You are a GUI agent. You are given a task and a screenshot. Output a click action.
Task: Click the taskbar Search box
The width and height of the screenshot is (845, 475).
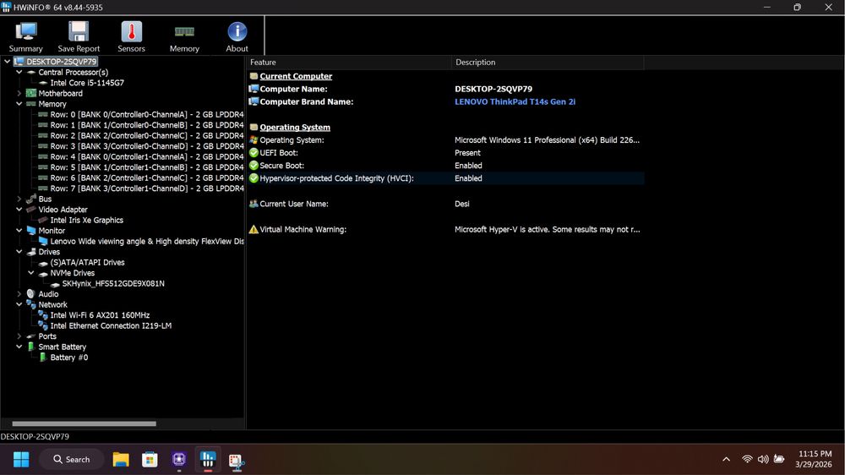tap(71, 460)
